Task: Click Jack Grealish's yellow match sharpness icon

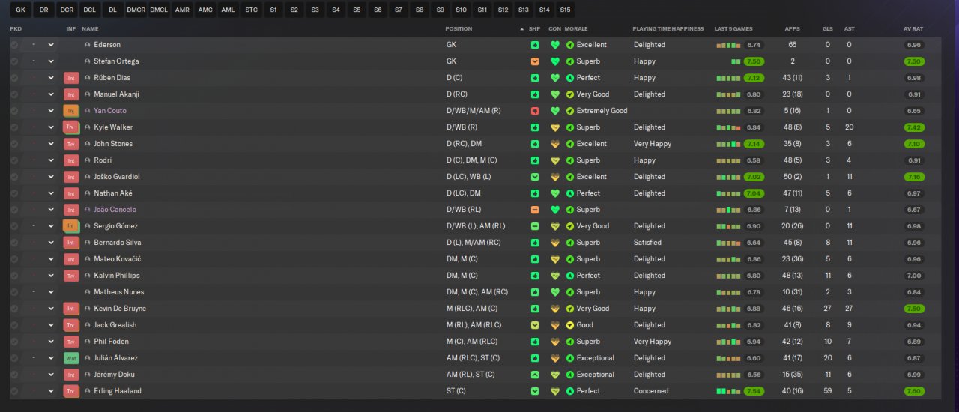Action: pos(534,325)
